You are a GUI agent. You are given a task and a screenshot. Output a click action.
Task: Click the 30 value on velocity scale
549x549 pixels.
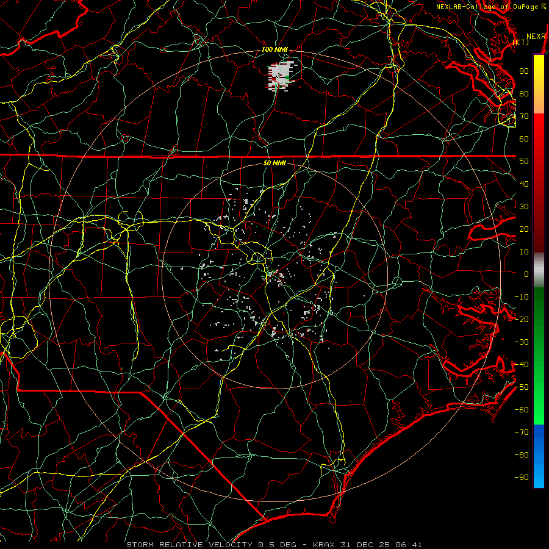click(524, 207)
